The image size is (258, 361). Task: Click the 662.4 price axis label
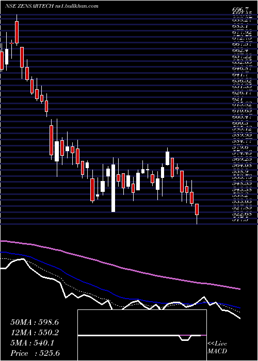coord(240,51)
